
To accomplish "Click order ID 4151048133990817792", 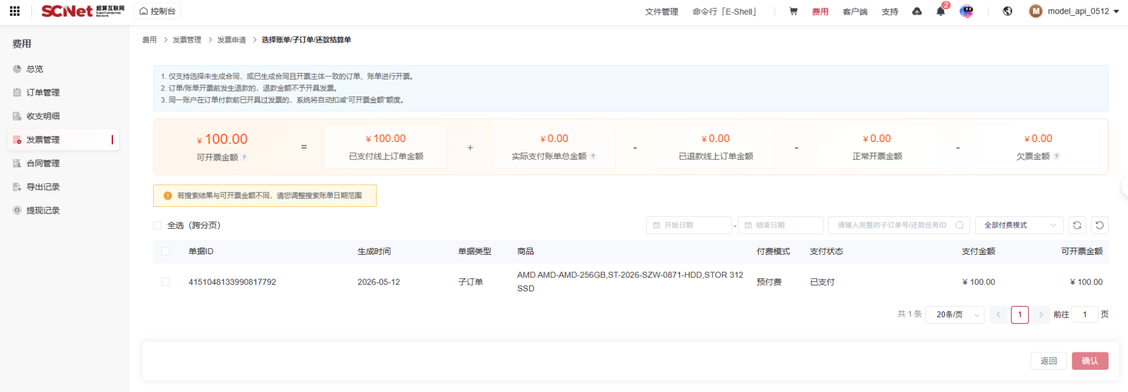I will pyautogui.click(x=232, y=282).
